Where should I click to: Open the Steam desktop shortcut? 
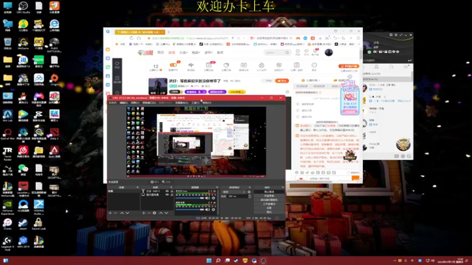(23, 224)
